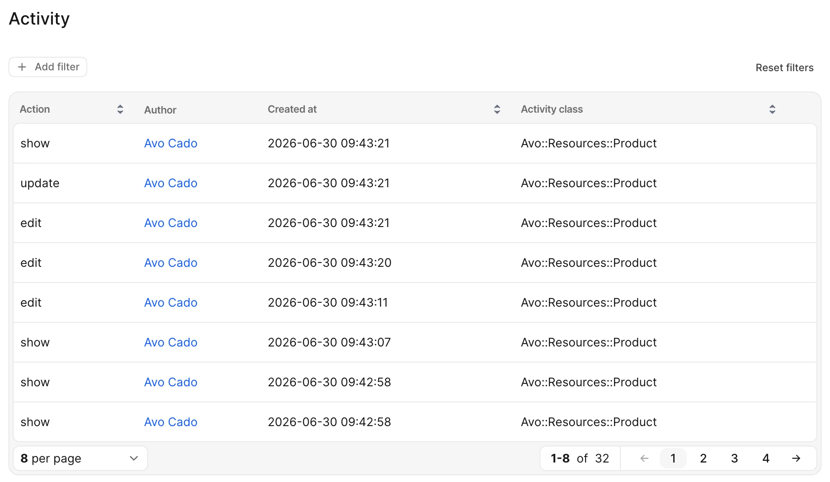Viewport: 830px width, 482px height.
Task: Click timestamp 2026-06-30 09:43:20
Action: [329, 263]
